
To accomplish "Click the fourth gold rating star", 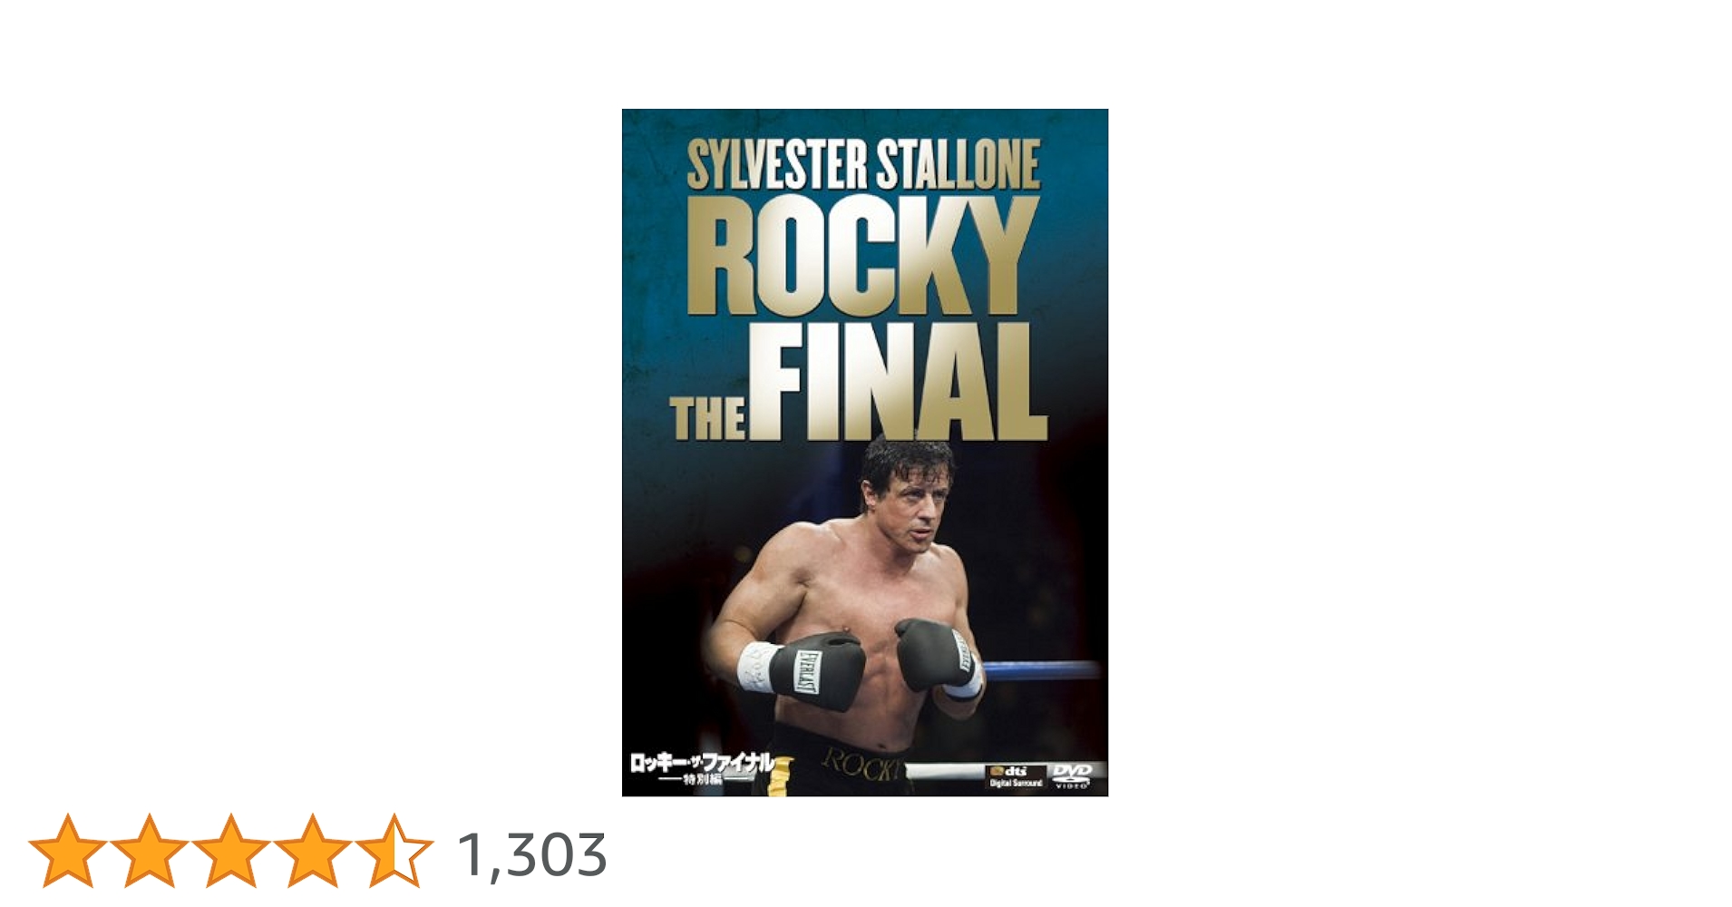I will 313,851.
